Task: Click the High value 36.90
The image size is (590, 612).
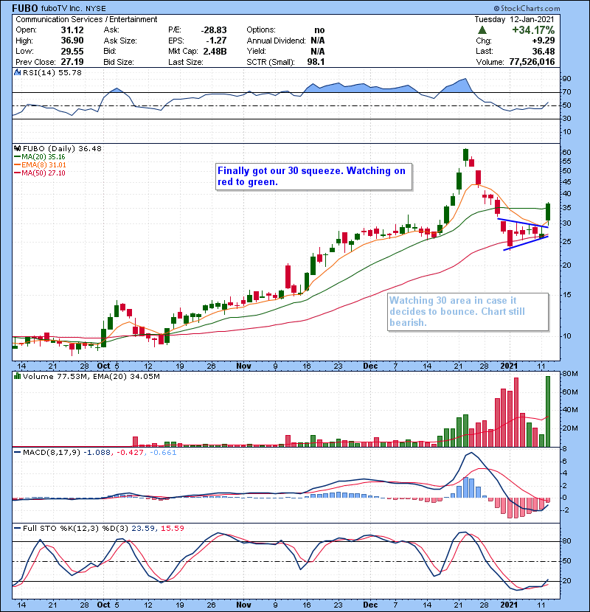Action: (x=72, y=41)
